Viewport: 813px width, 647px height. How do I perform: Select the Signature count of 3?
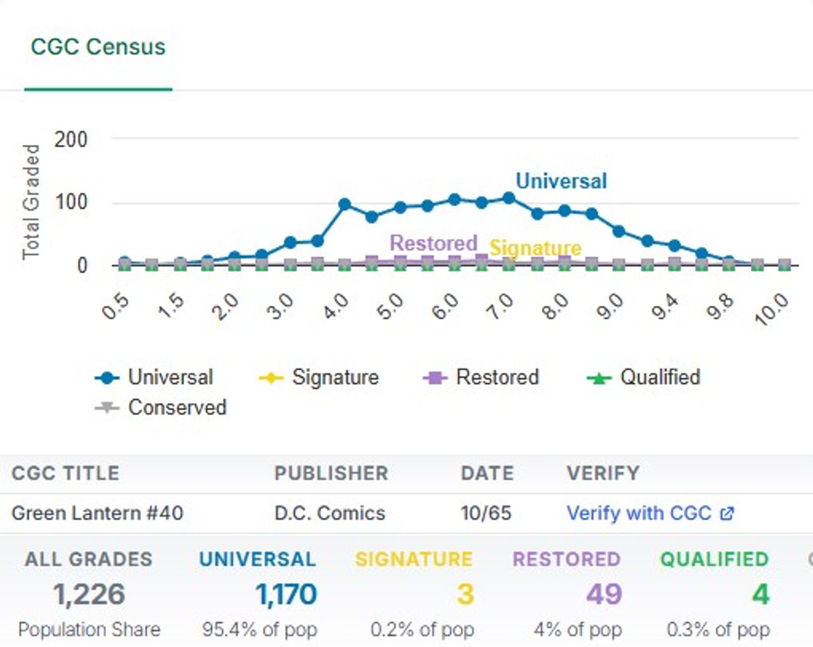click(x=466, y=595)
